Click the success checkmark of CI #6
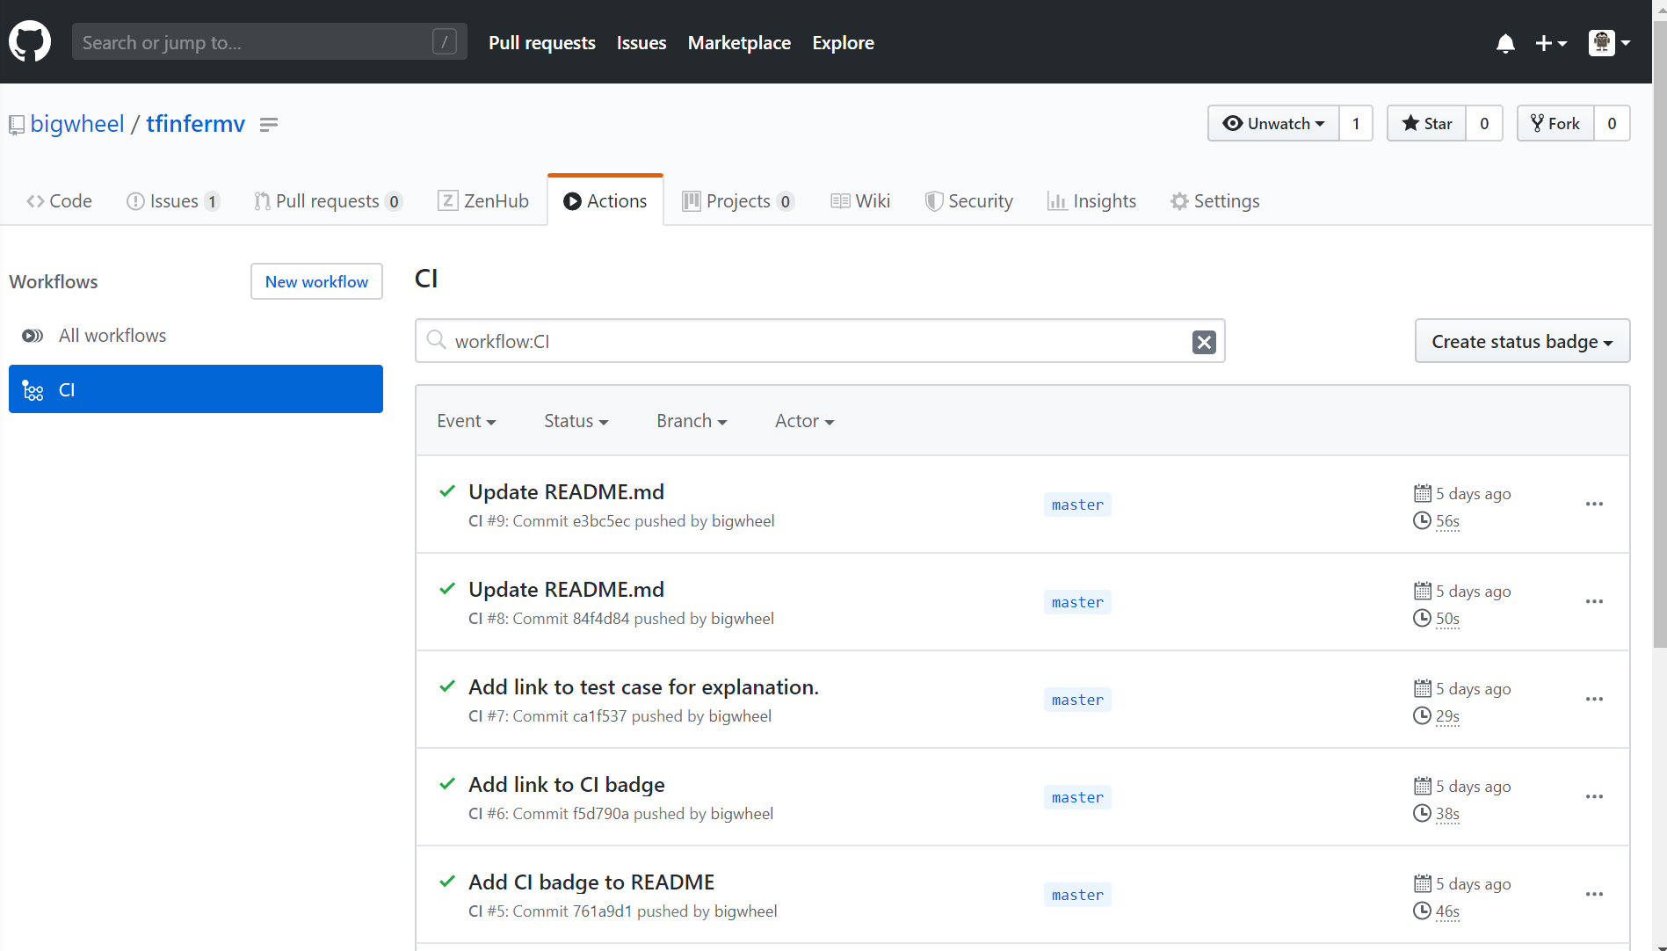This screenshot has width=1667, height=951. click(447, 784)
